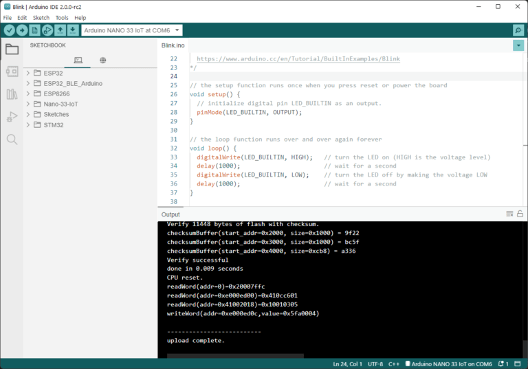Switch to the cloud sketchbook tab
This screenshot has height=369, width=528.
point(102,60)
